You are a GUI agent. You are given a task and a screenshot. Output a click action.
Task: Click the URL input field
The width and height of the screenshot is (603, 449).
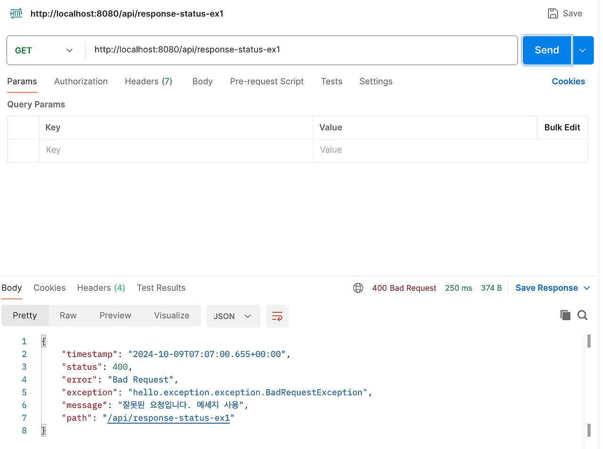coord(301,50)
